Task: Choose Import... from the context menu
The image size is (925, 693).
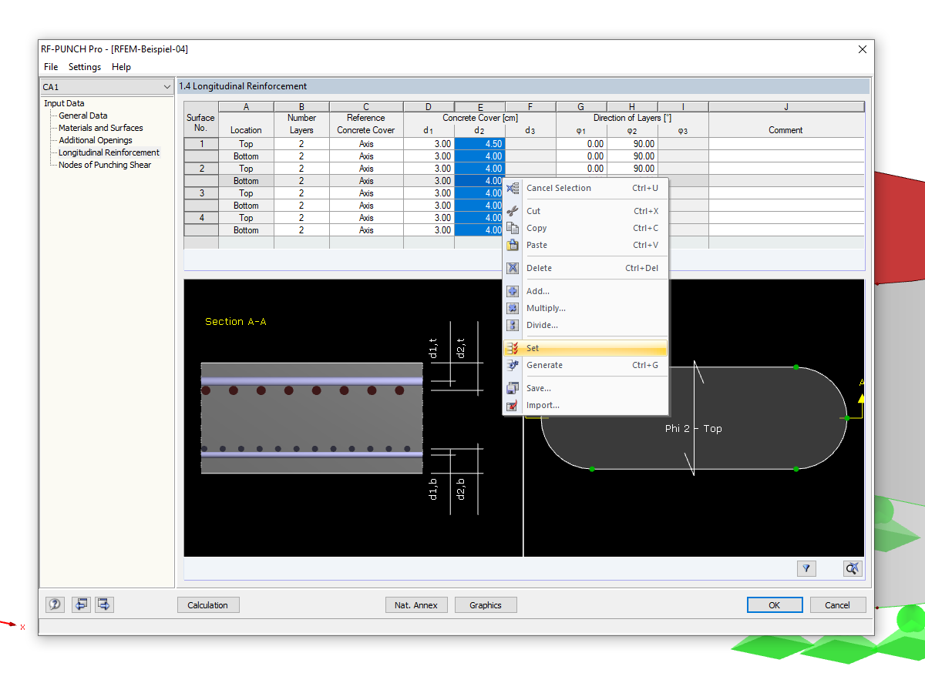Action: tap(585, 405)
